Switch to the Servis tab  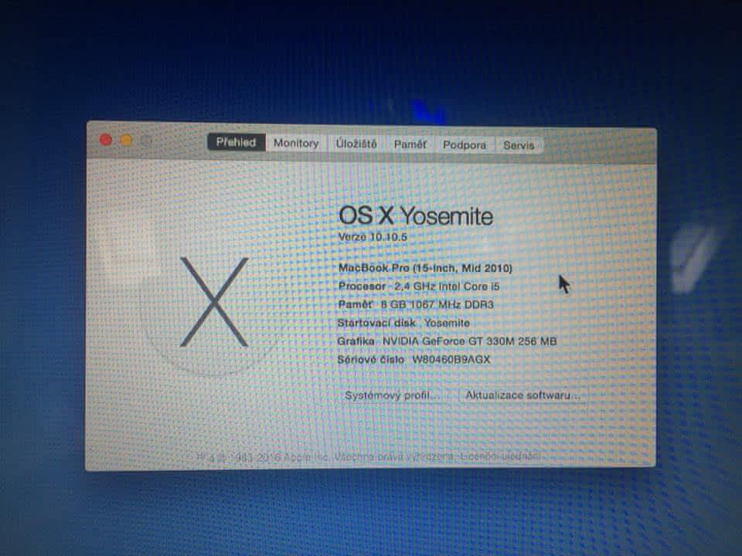519,145
